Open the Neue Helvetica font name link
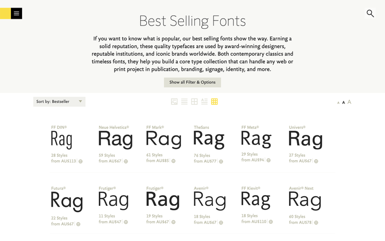The image size is (385, 241). (x=114, y=127)
